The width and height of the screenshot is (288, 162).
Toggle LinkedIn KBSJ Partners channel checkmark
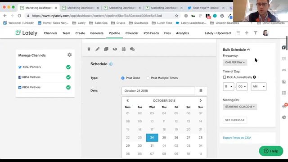(x=68, y=87)
